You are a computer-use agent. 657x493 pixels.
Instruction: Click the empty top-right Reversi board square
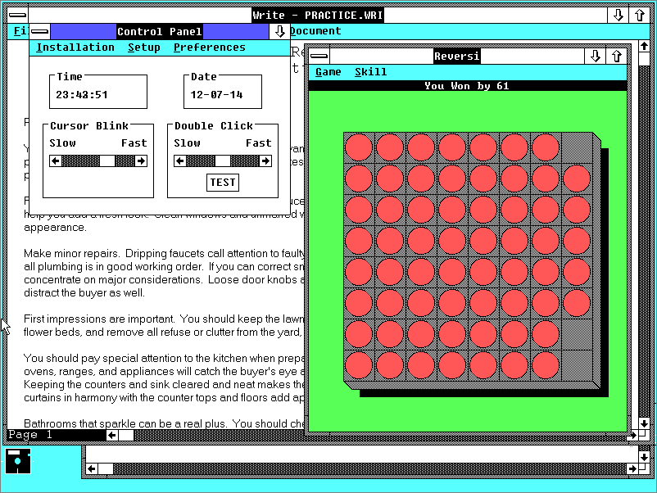pyautogui.click(x=577, y=147)
